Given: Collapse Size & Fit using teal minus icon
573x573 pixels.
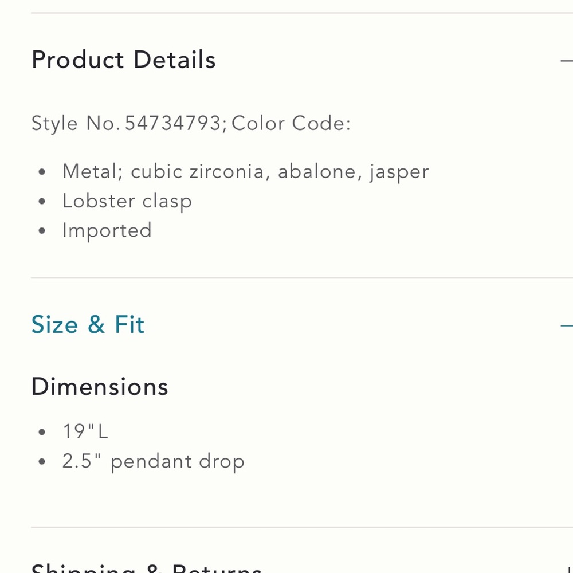Looking at the screenshot, I should click(x=567, y=325).
